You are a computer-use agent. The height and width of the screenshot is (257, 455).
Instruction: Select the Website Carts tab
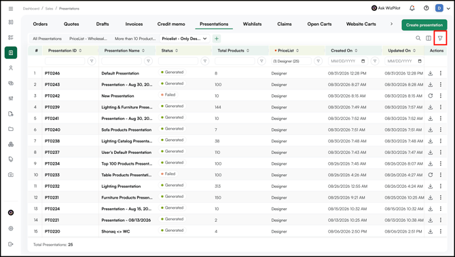361,24
